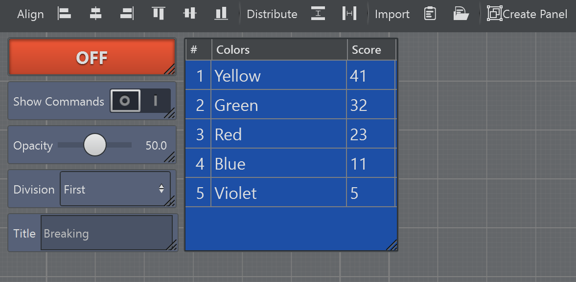Align widgets to horizontal centers
Viewport: 576px width, 282px height.
(96, 14)
